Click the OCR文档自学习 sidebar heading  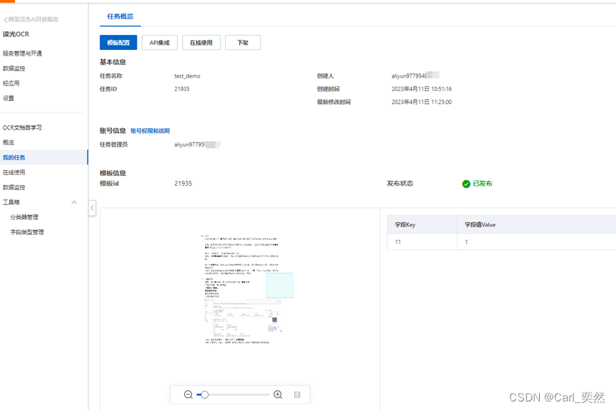[x=22, y=127]
